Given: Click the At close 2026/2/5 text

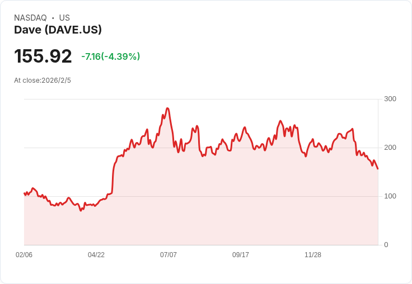Looking at the screenshot, I should pos(43,81).
